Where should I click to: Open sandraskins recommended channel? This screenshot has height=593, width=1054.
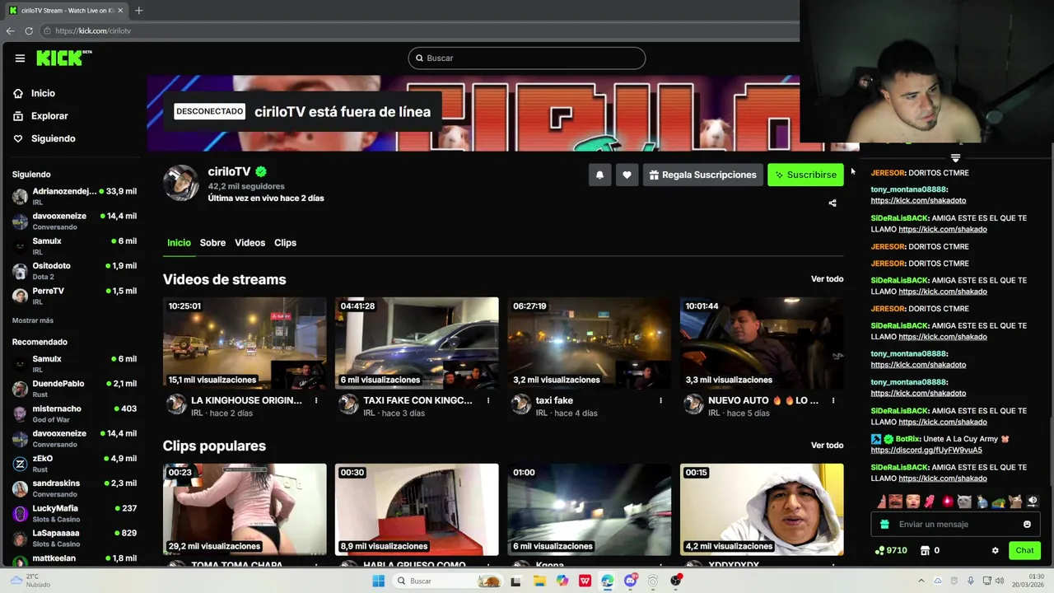pos(74,488)
